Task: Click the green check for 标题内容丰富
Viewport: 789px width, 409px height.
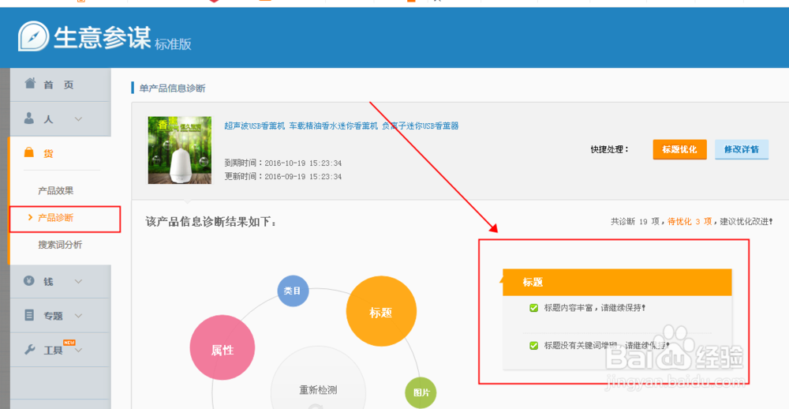Action: 534,308
